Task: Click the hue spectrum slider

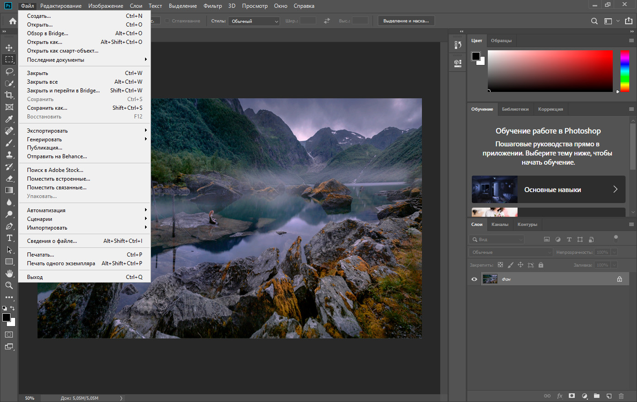Action: 625,71
